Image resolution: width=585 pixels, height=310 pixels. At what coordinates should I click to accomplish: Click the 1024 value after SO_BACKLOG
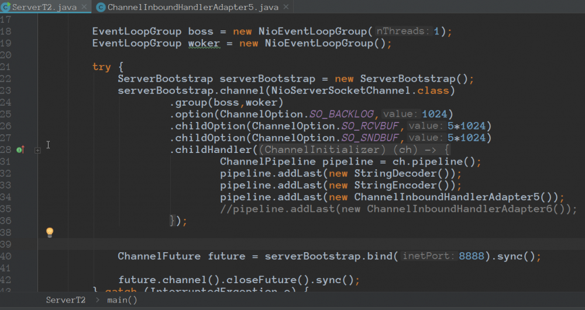[434, 114]
